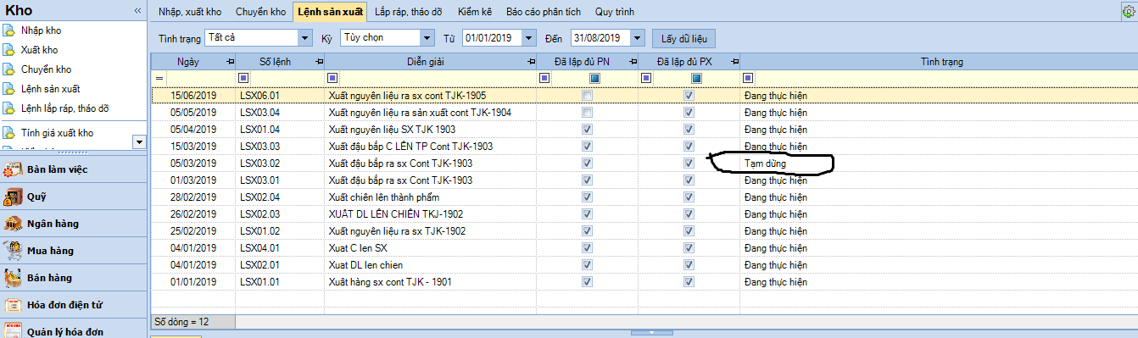Switch to Chuyển kho tab

[x=260, y=12]
